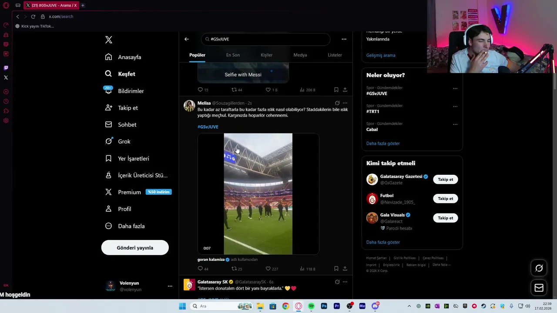This screenshot has height=313, width=557.
Task: Open messages floating envelope button
Action: click(x=539, y=288)
